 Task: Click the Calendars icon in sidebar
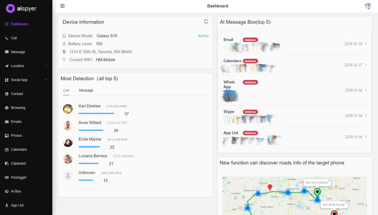7,150
